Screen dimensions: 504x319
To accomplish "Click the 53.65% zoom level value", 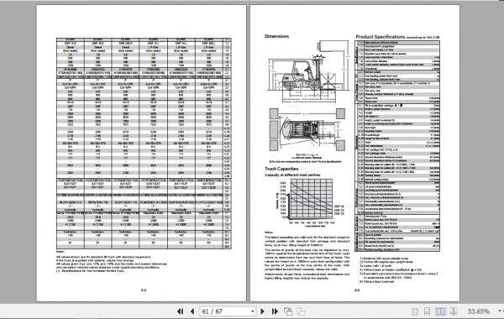I will click(479, 311).
